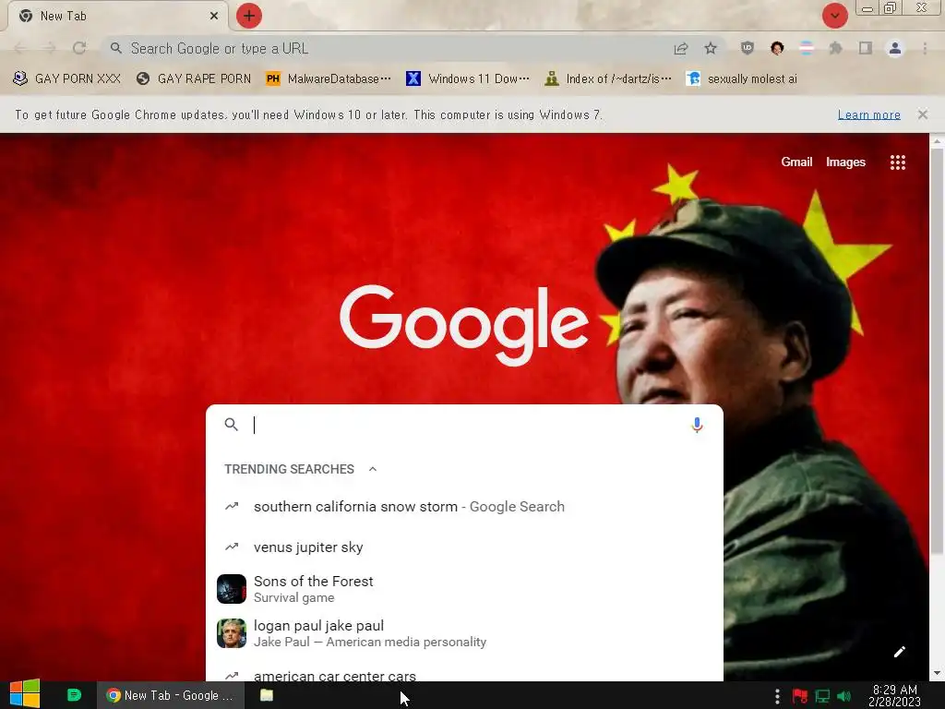This screenshot has height=709, width=945.
Task: Open the network tray icon
Action: (x=822, y=696)
